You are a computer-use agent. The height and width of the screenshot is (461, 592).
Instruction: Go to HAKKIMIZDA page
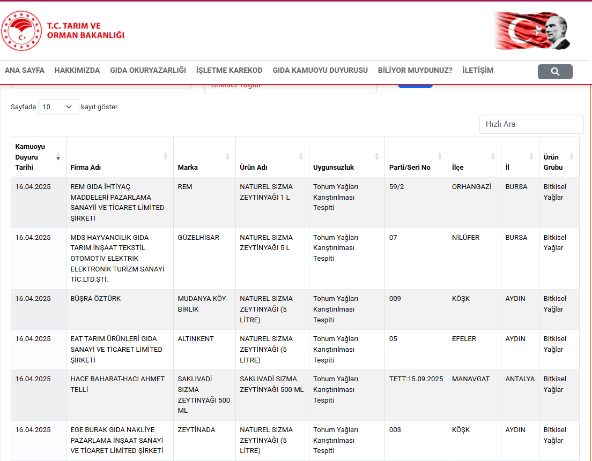click(77, 71)
